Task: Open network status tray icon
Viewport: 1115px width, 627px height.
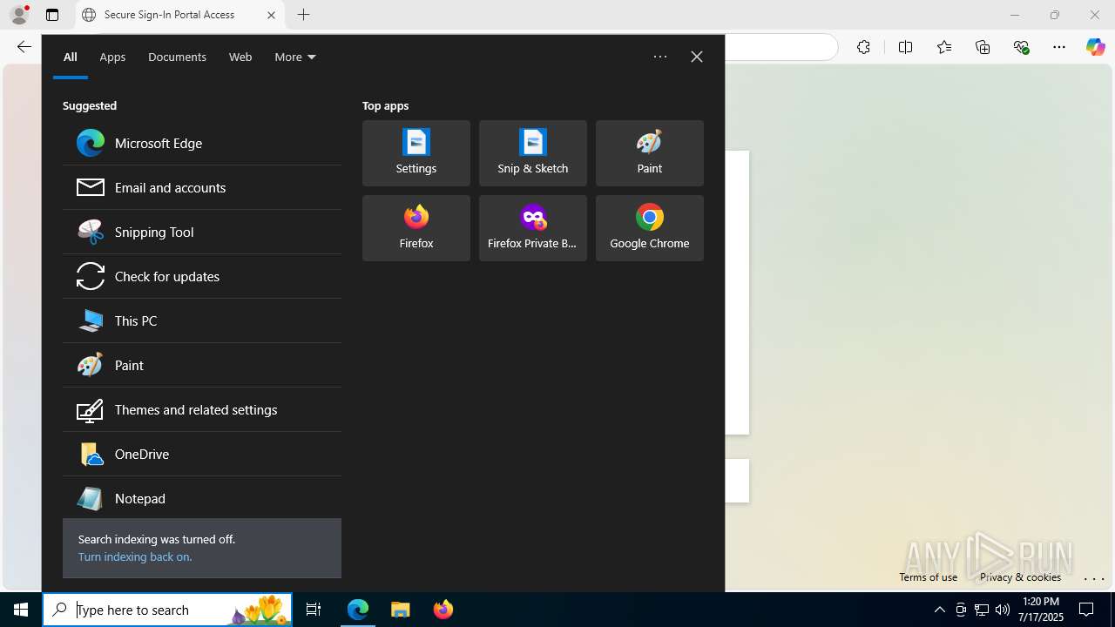Action: pos(982,610)
